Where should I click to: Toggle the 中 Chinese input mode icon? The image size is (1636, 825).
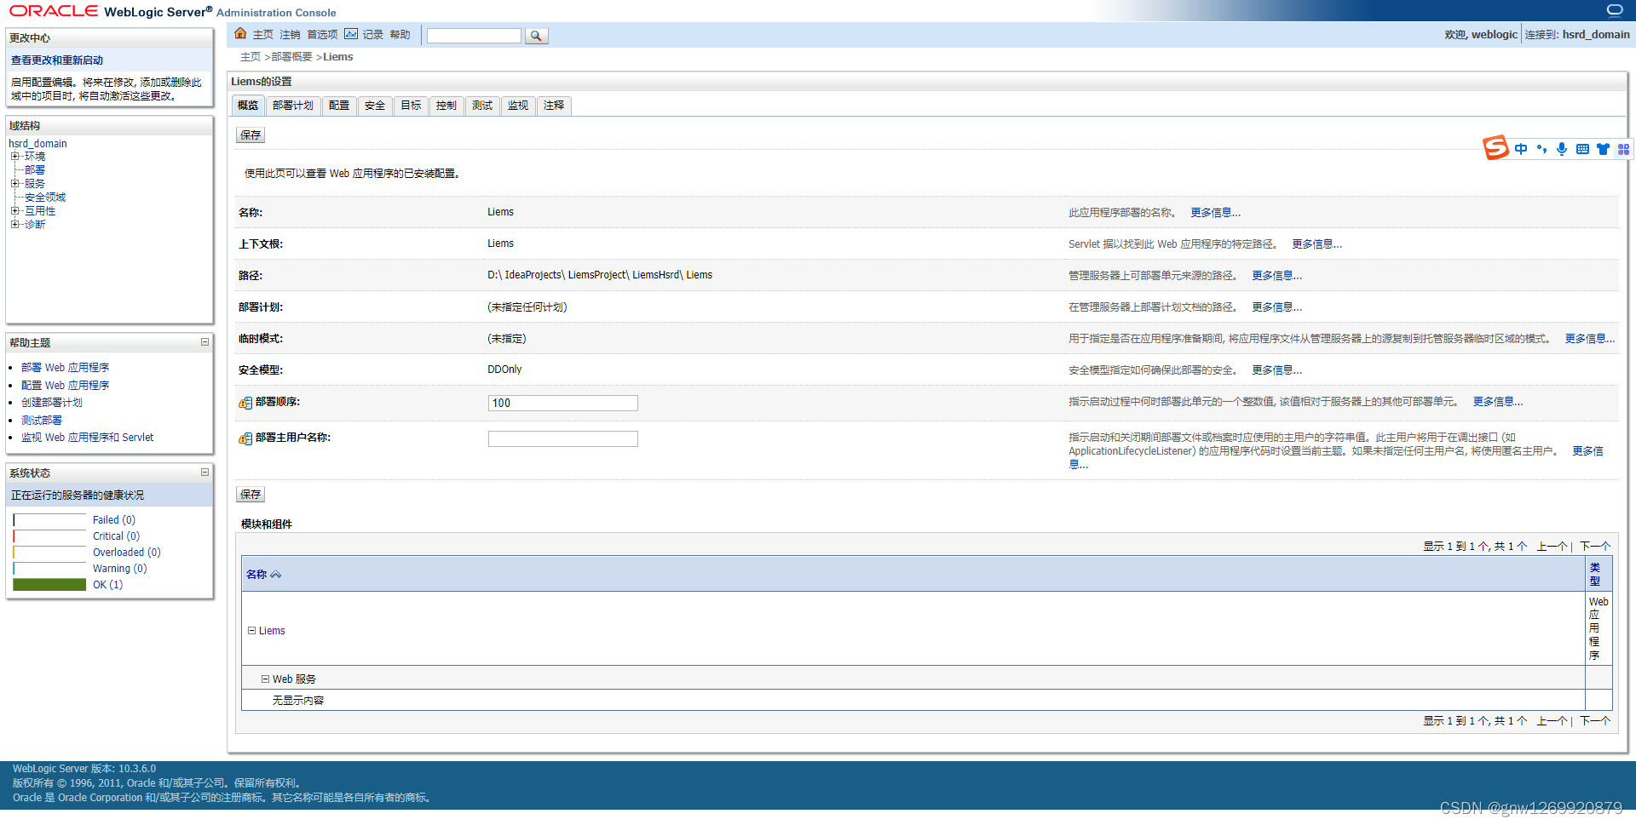(x=1521, y=149)
